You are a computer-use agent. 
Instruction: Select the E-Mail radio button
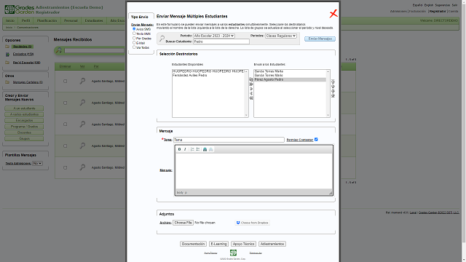click(134, 43)
